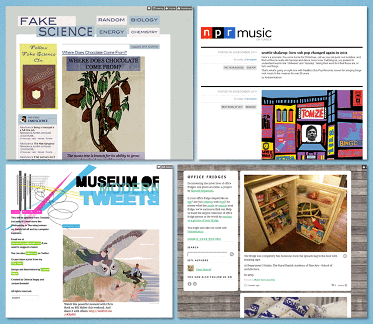The height and width of the screenshot is (324, 373).
Task: Click the NPR Music logo
Action: tap(236, 33)
